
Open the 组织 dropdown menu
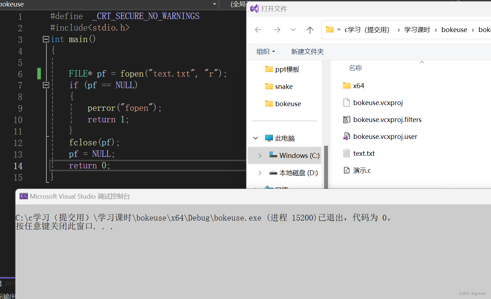pos(265,51)
